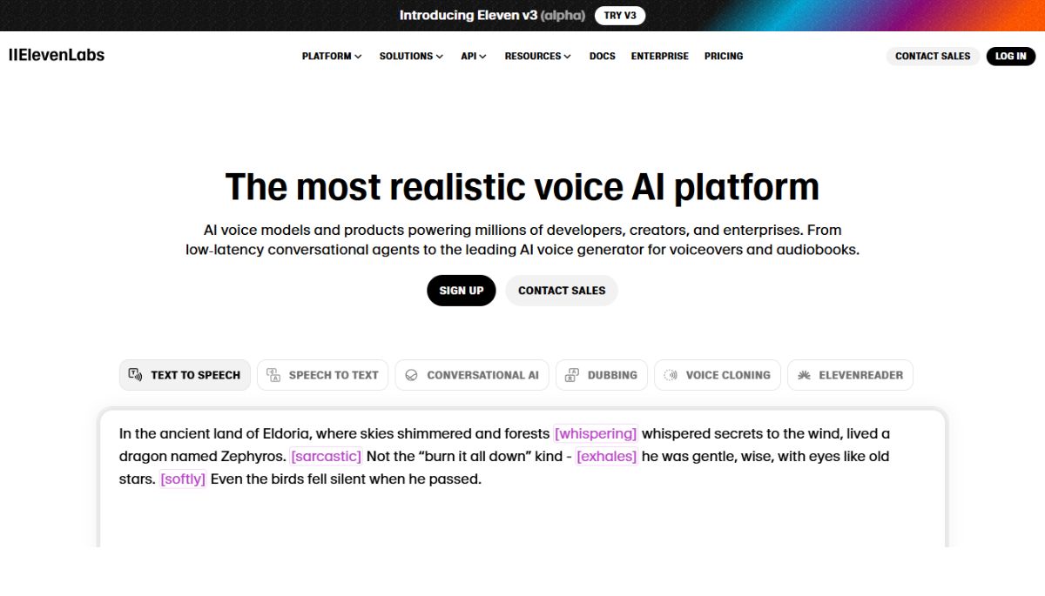View the Pricing page
The image size is (1045, 596).
point(724,56)
